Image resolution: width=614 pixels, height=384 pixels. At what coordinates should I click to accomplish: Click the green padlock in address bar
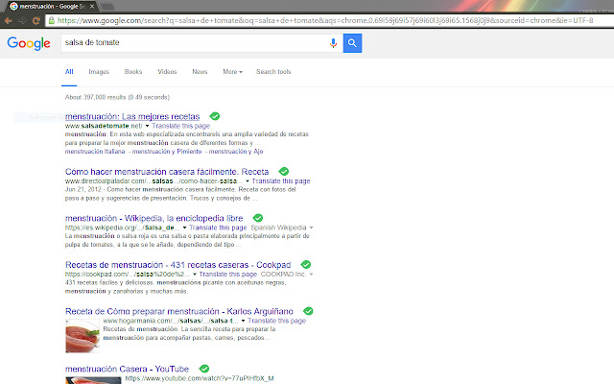pyautogui.click(x=51, y=20)
